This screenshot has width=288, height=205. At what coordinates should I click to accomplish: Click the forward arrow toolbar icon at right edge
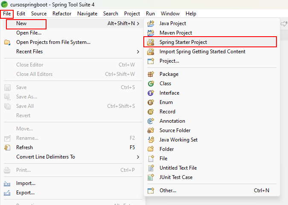(x=284, y=24)
